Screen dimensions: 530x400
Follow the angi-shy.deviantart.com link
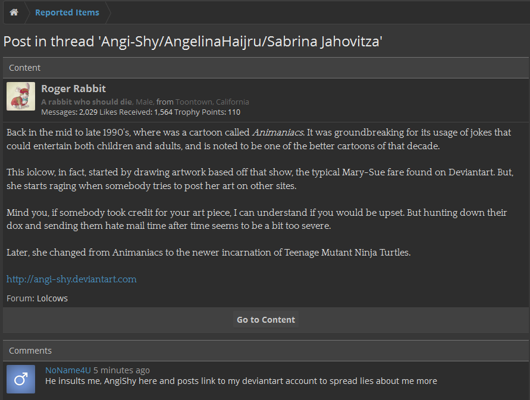pyautogui.click(x=71, y=279)
